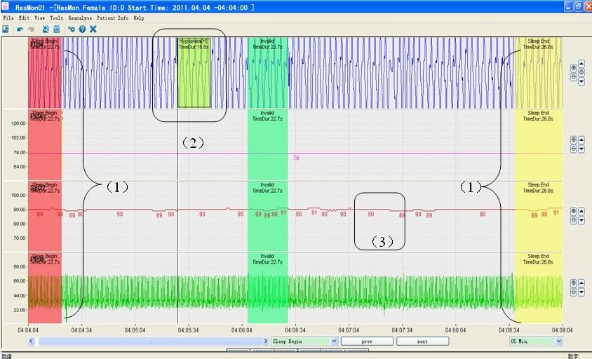Expand the 05 Min. time range dropdown
Image resolution: width=592 pixels, height=359 pixels.
(558, 341)
